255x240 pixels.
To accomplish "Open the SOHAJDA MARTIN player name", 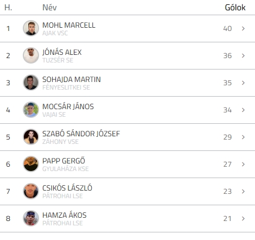I will click(x=72, y=79).
